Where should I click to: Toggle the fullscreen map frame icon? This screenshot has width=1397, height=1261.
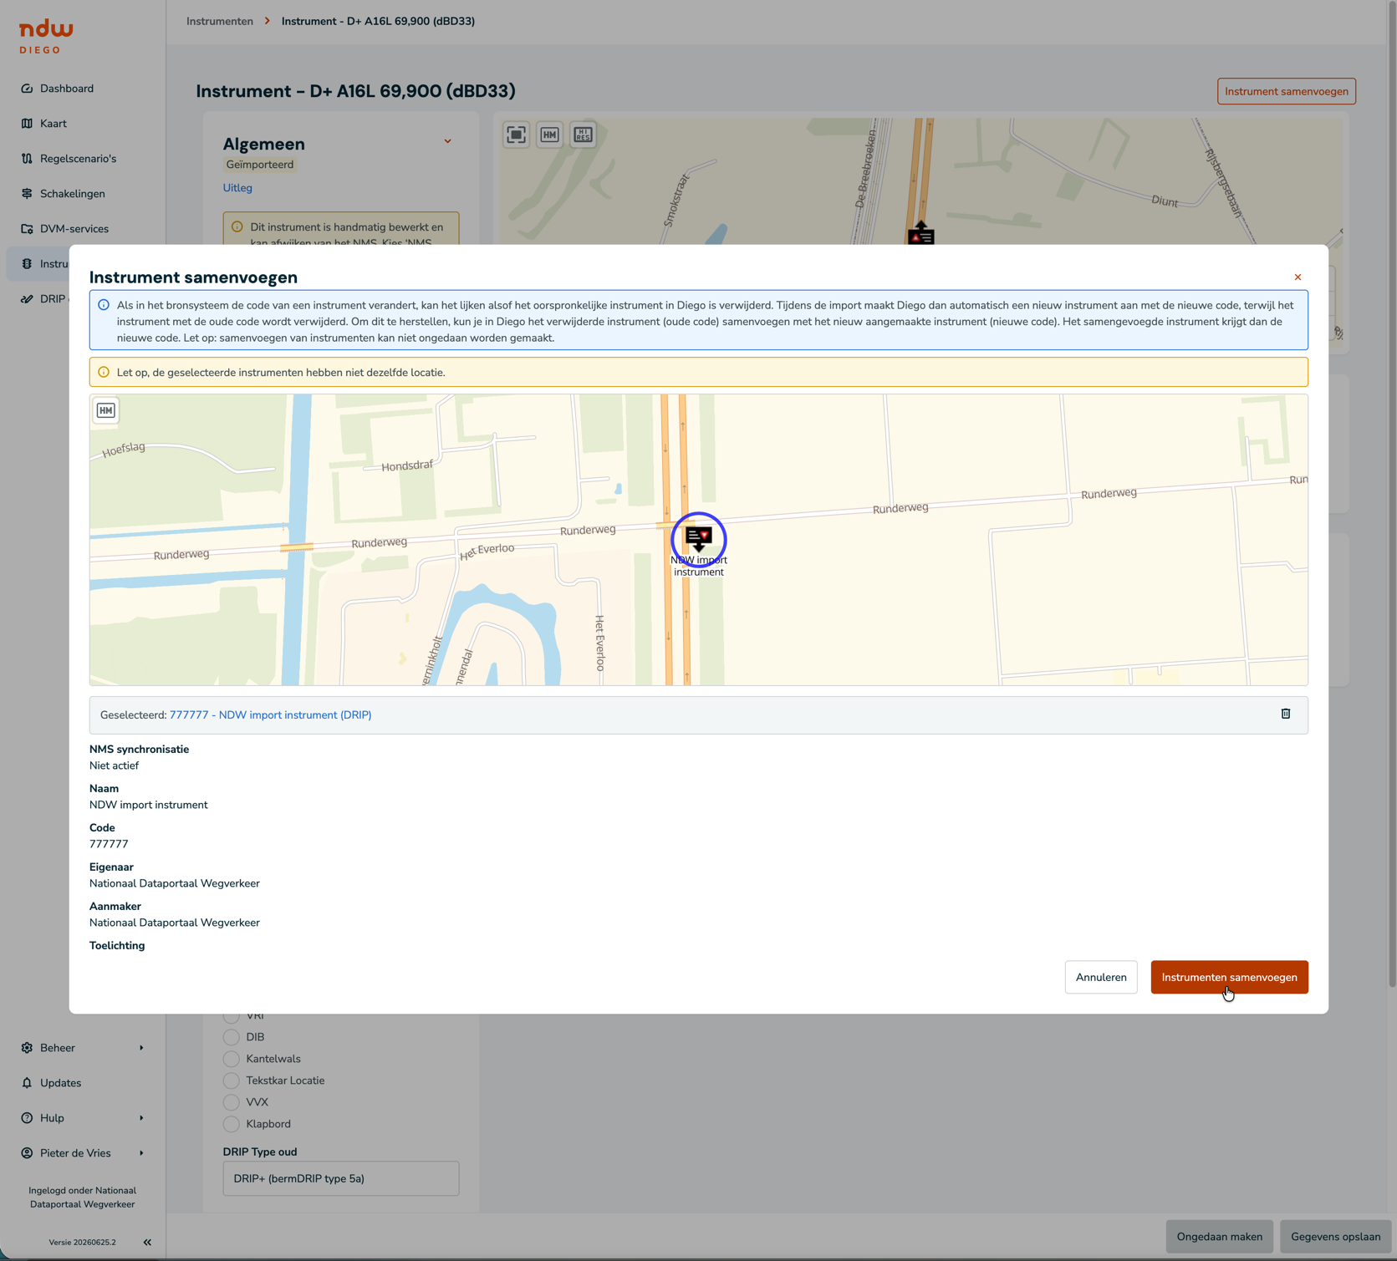[x=517, y=135]
